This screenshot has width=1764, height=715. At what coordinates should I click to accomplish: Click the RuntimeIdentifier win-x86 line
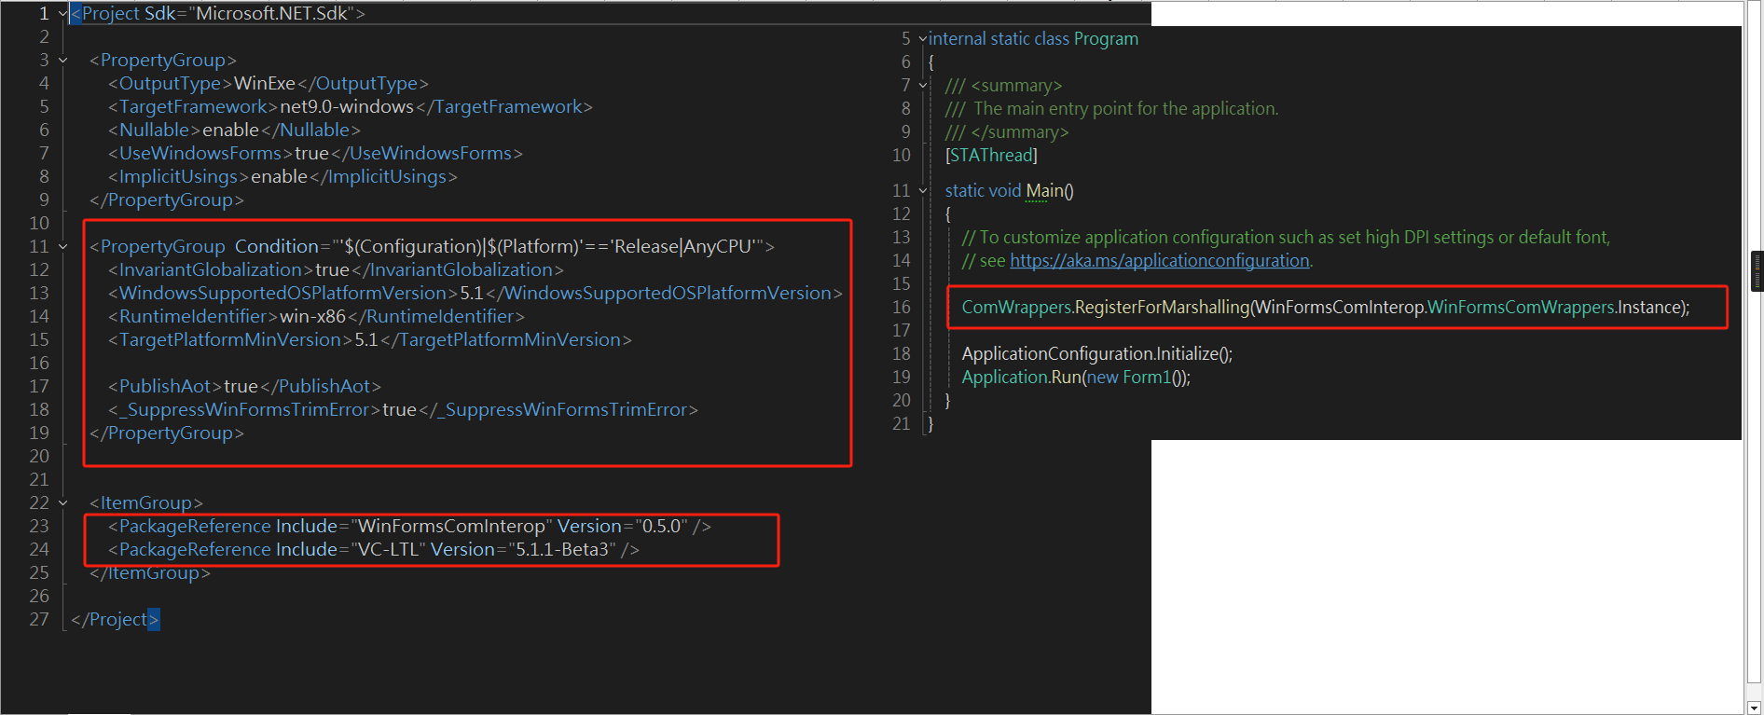[x=316, y=317]
